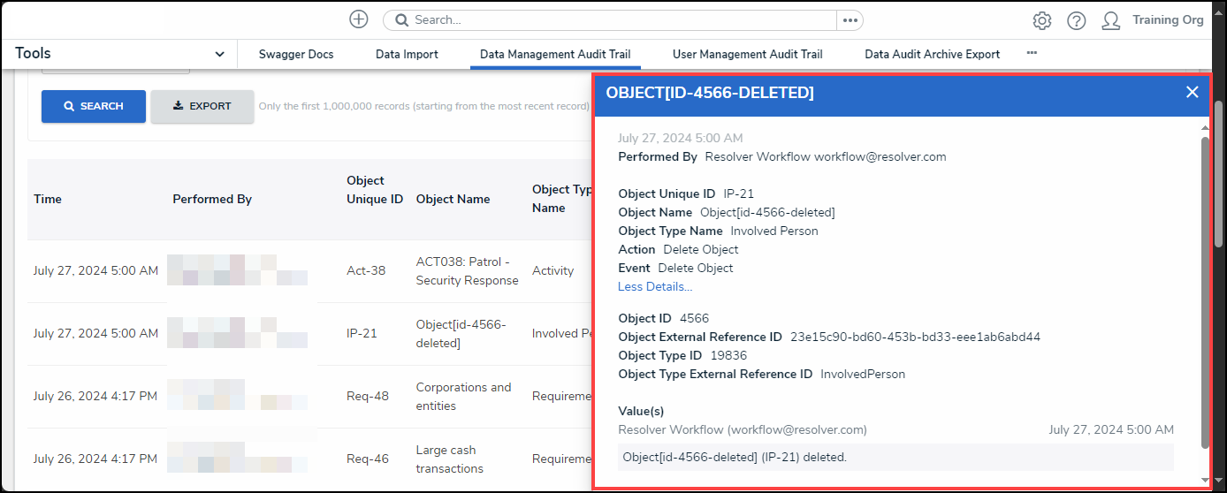
Task: Close the Object[ID-4566-DELETED] panel
Action: [1192, 92]
